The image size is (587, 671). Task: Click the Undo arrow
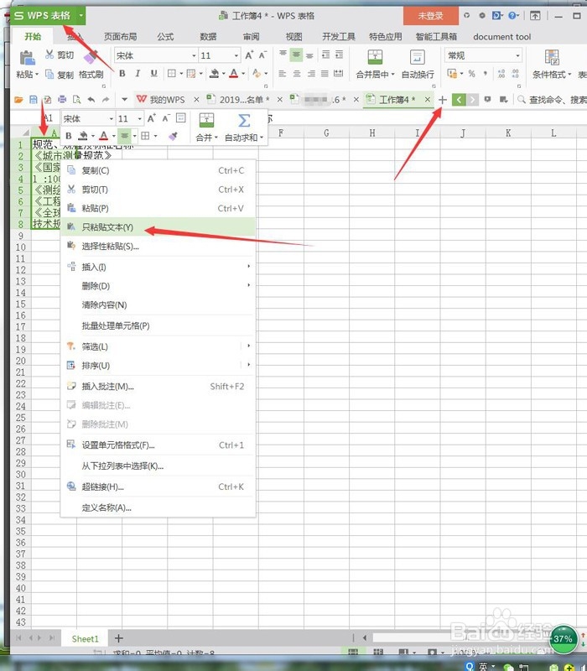[x=91, y=100]
